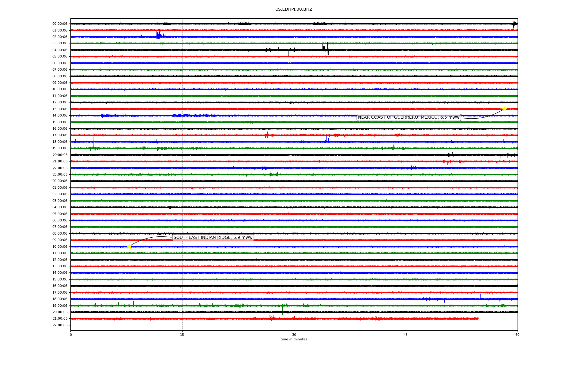588x367 pixels.
Task: Click the US.EDHPI.00.BHZ plot title
Action: tap(293, 9)
